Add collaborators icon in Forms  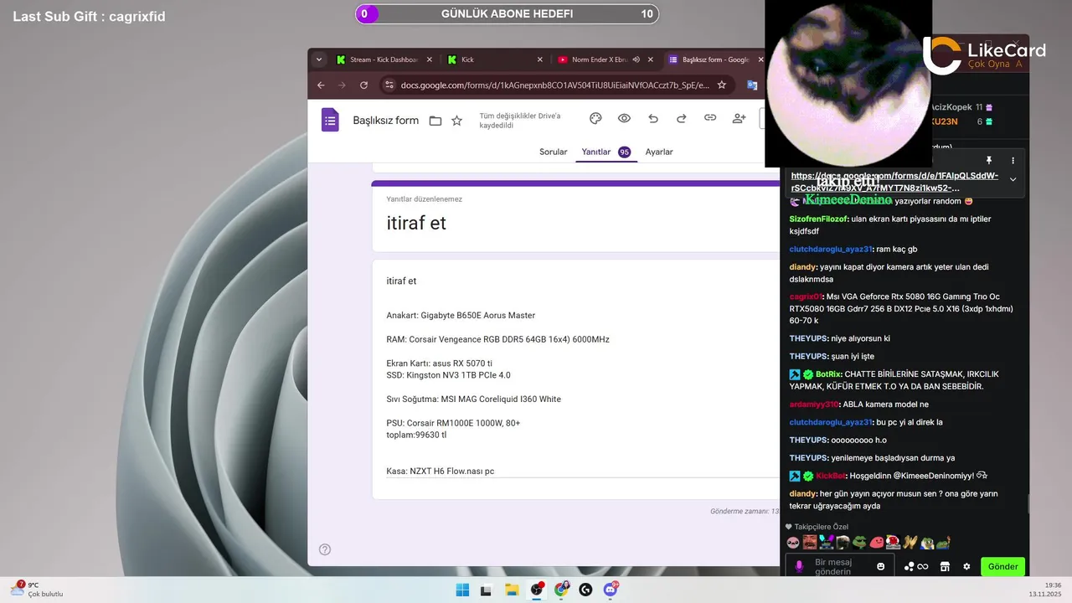pyautogui.click(x=739, y=118)
